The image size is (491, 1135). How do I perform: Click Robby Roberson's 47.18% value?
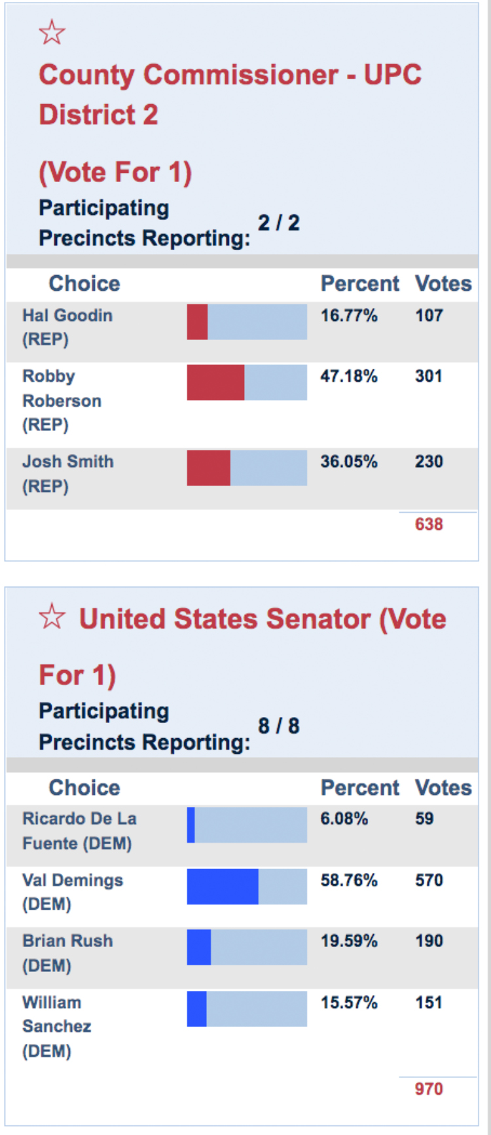click(x=349, y=376)
